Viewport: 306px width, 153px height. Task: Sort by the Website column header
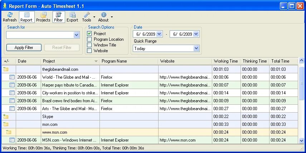point(185,61)
